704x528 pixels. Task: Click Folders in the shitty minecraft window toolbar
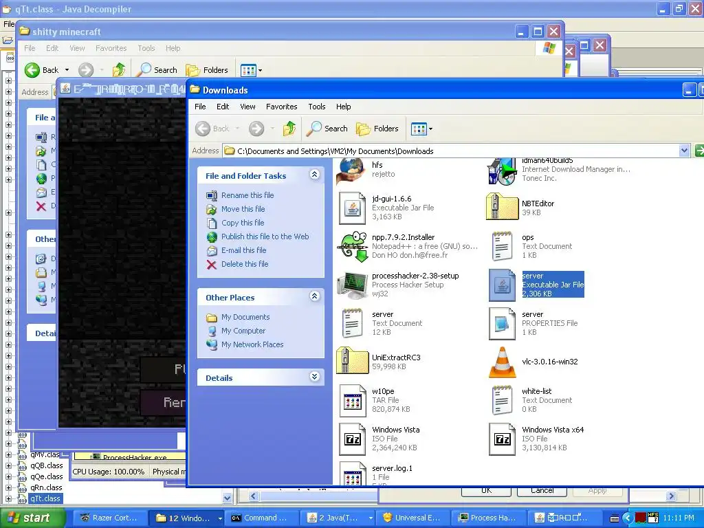(207, 70)
